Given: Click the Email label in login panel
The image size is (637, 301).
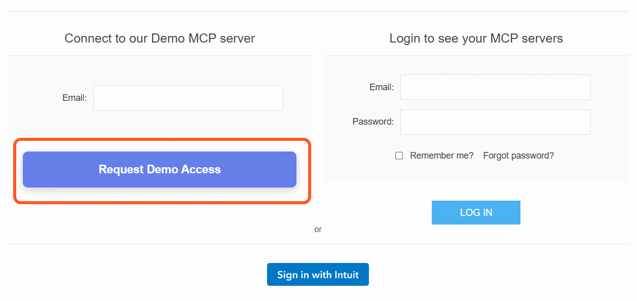Looking at the screenshot, I should tap(381, 87).
